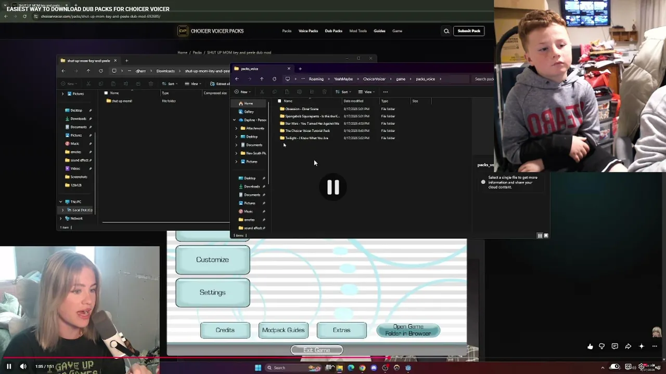
Task: Open Sort dropdown in the shut-up-mom window
Action: coord(171,84)
